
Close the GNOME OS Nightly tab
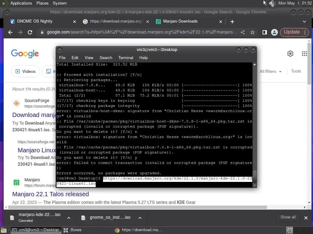(75, 22)
